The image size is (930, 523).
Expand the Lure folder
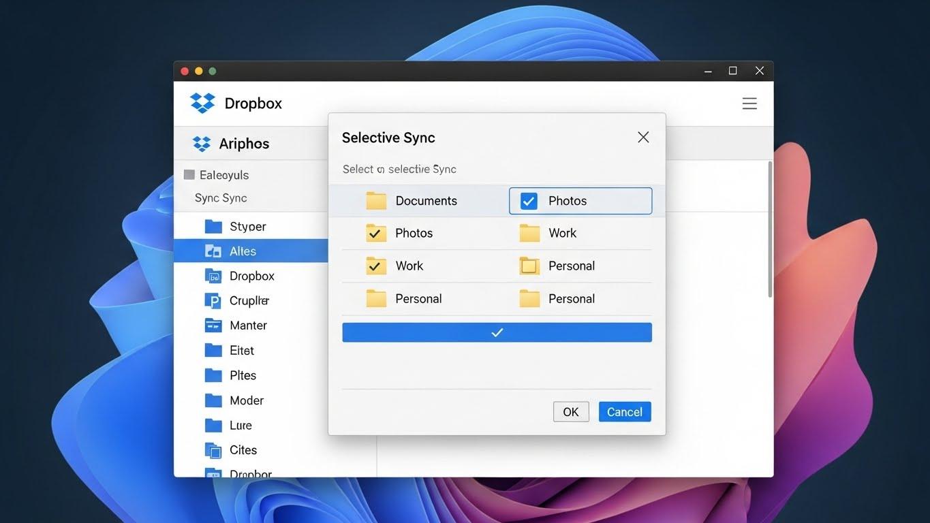[213, 424]
